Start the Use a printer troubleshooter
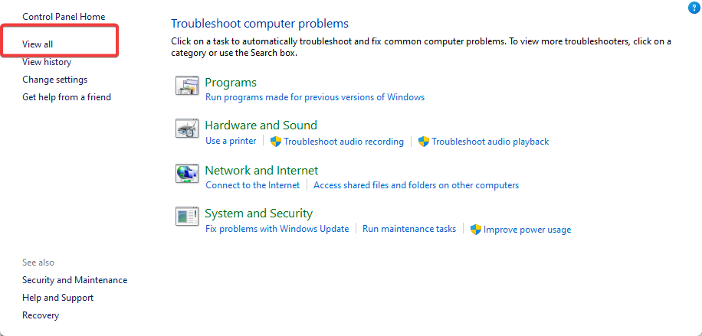 [231, 141]
